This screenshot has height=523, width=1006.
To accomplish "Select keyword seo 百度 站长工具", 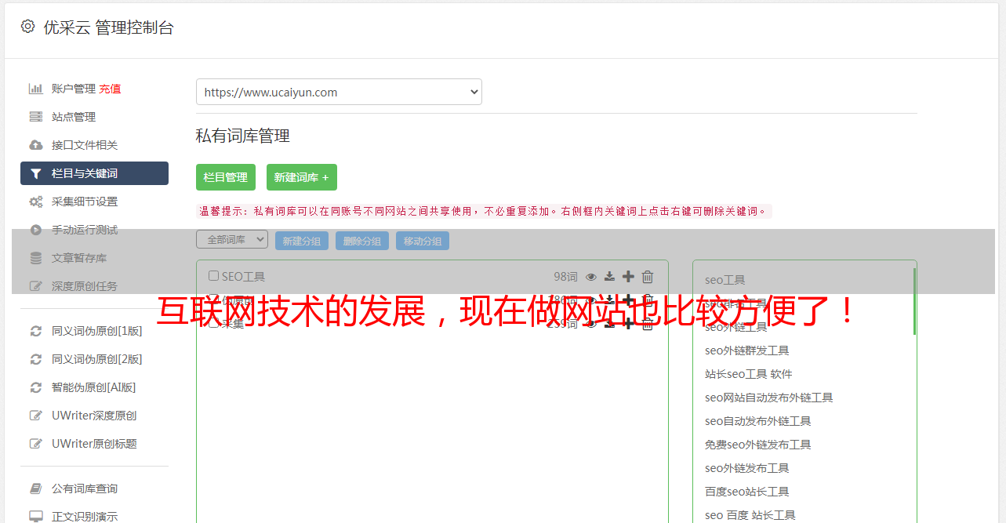I will [x=750, y=515].
